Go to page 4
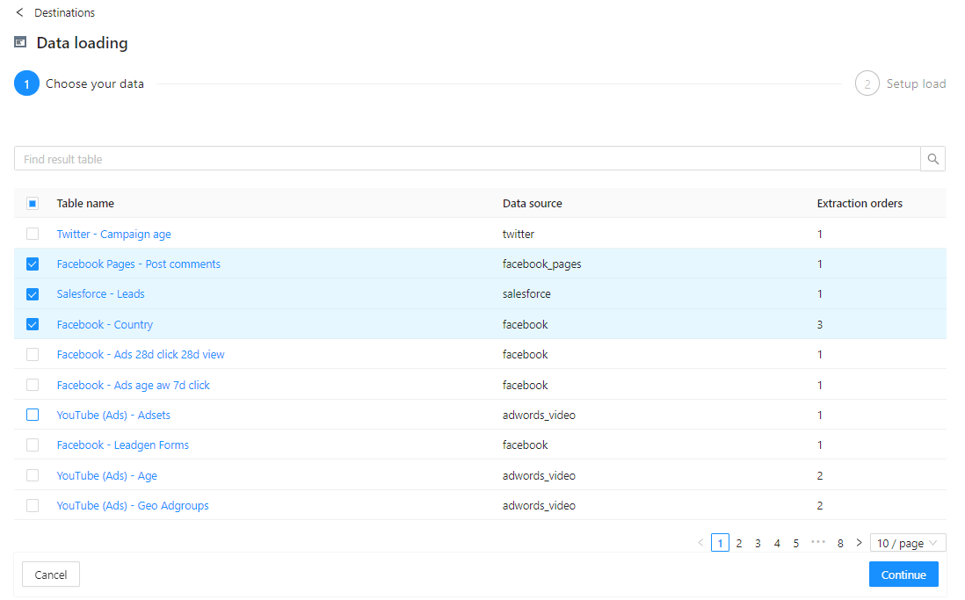Viewport: 965px width, 600px height. tap(777, 543)
